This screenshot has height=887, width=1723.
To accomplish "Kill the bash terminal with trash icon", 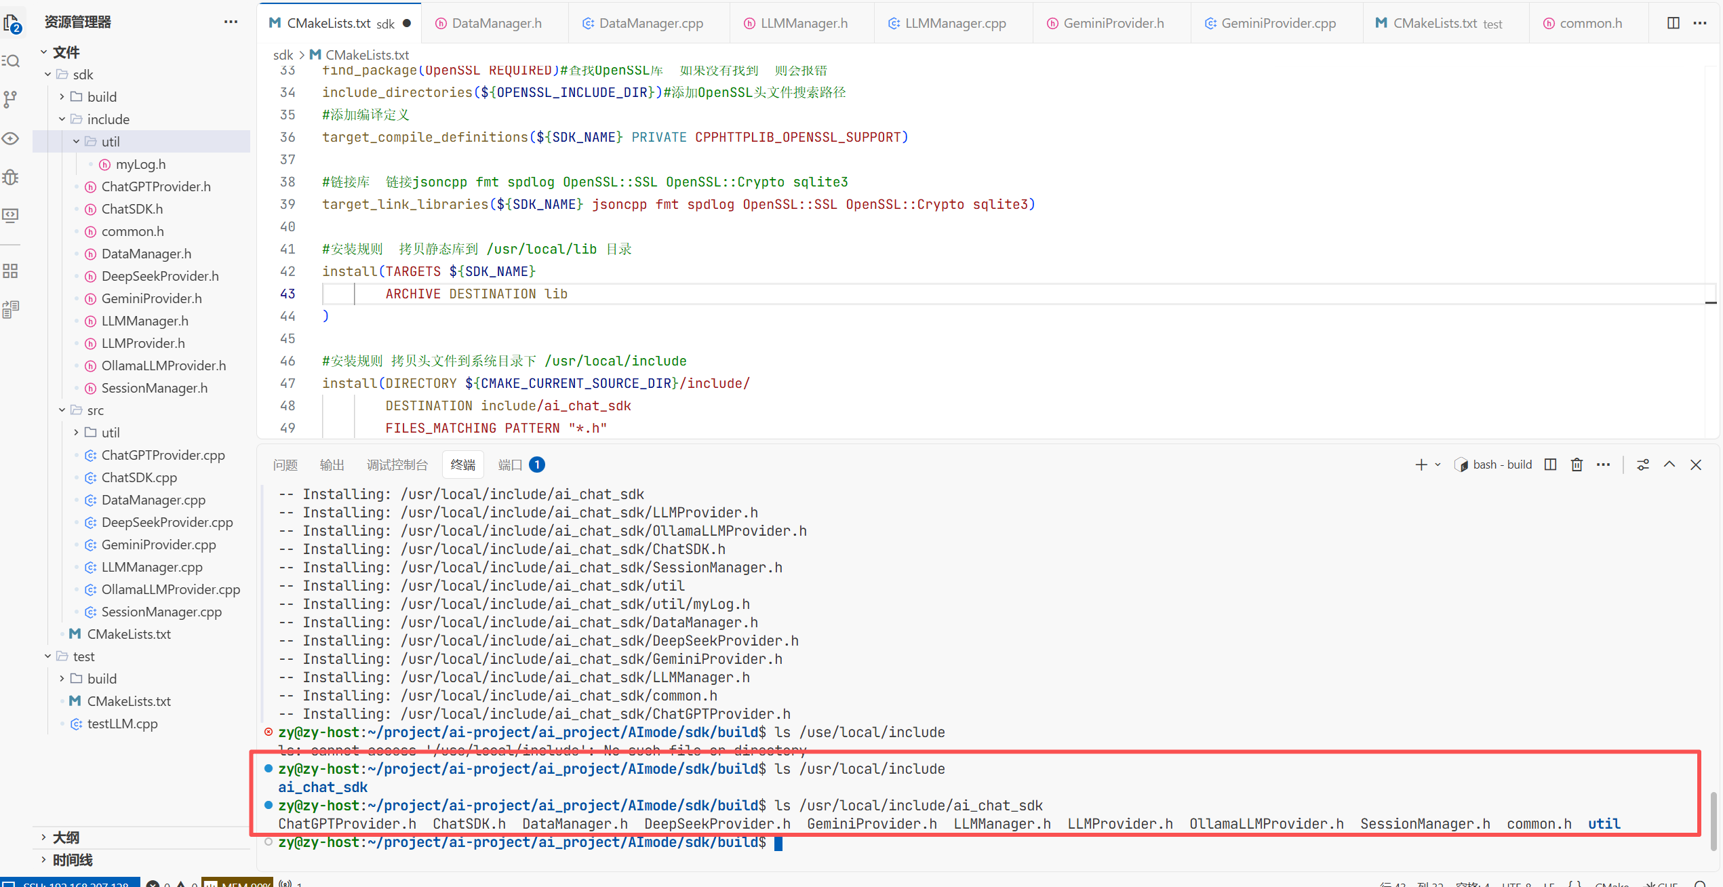I will pos(1577,465).
